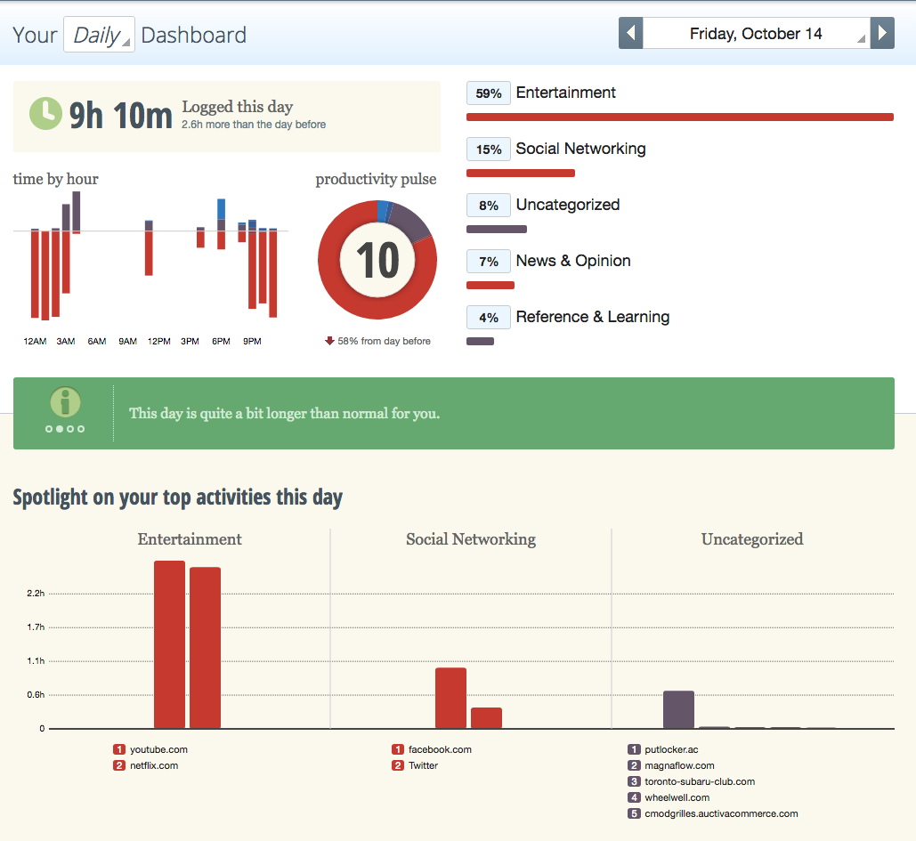The width and height of the screenshot is (916, 841).
Task: Click the red down arrow by 58%
Action: (x=329, y=341)
